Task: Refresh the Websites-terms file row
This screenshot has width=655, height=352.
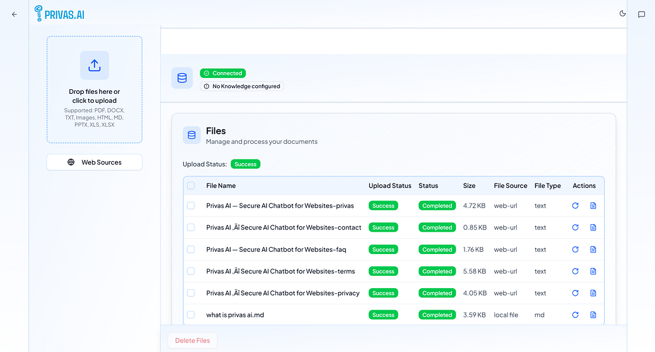Action: 575,271
